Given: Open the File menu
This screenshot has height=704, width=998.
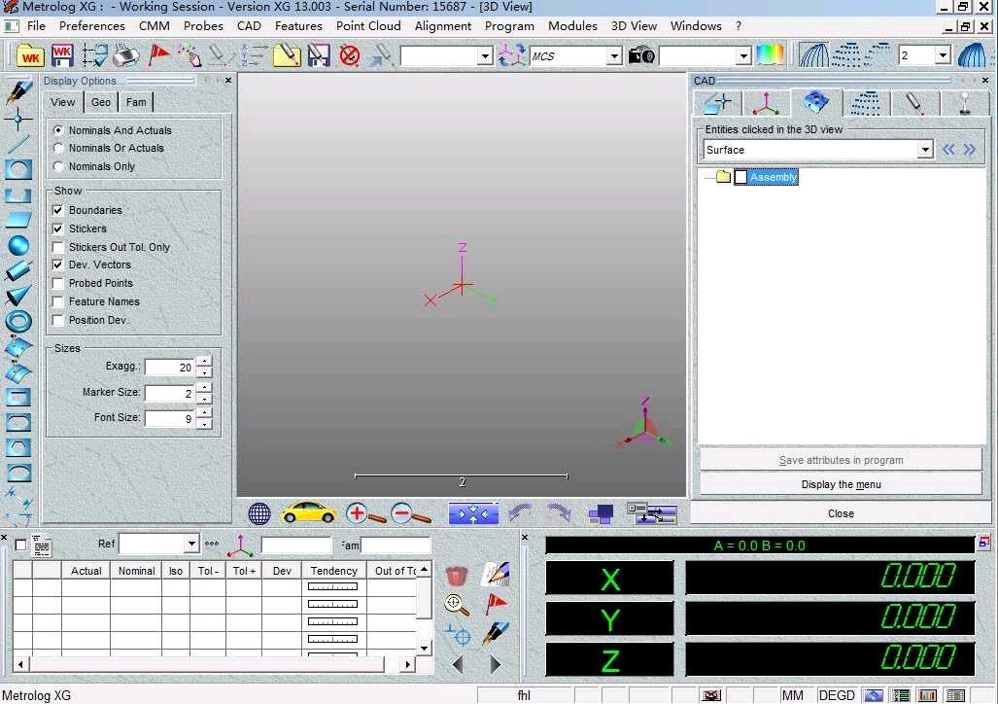Looking at the screenshot, I should pyautogui.click(x=36, y=26).
